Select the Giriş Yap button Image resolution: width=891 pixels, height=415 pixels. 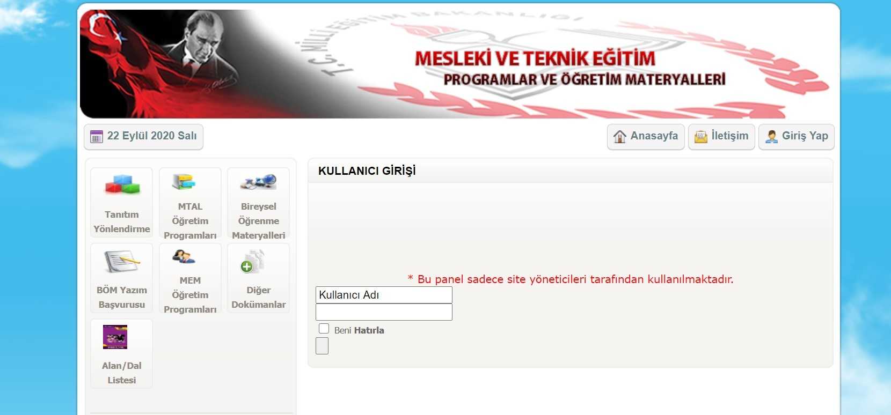pos(797,137)
